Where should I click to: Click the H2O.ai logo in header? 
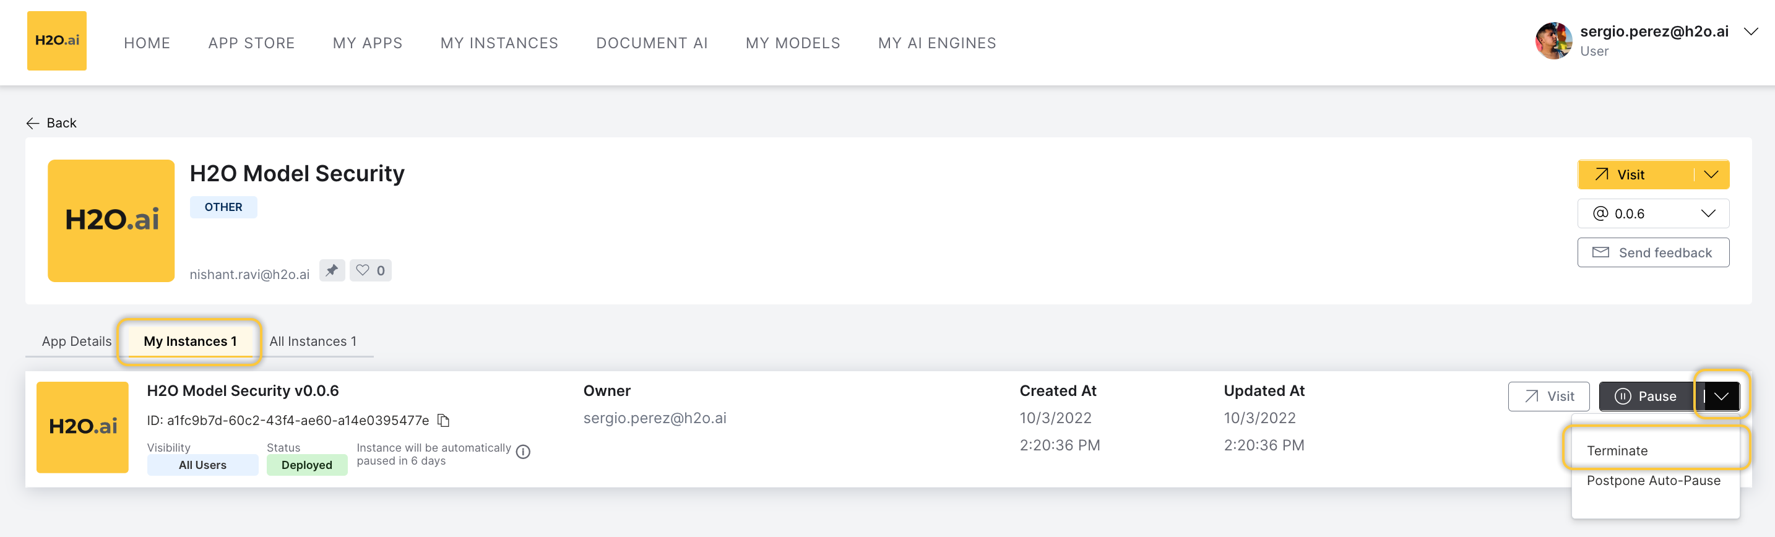point(56,41)
